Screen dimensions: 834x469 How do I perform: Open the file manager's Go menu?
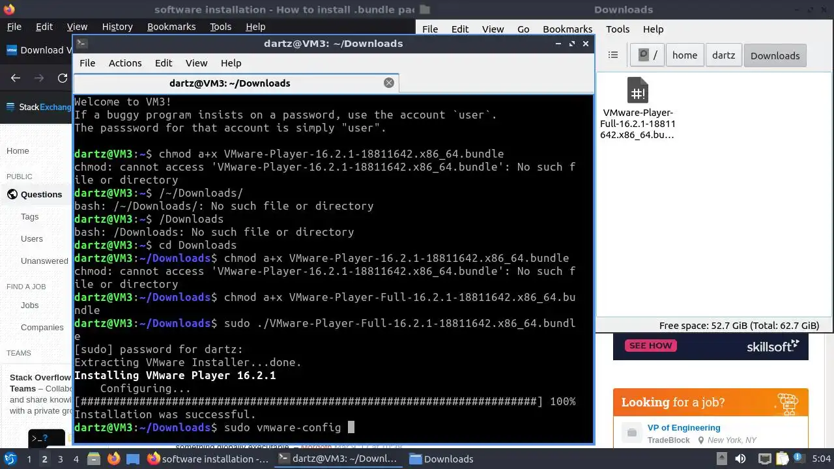[x=523, y=29]
